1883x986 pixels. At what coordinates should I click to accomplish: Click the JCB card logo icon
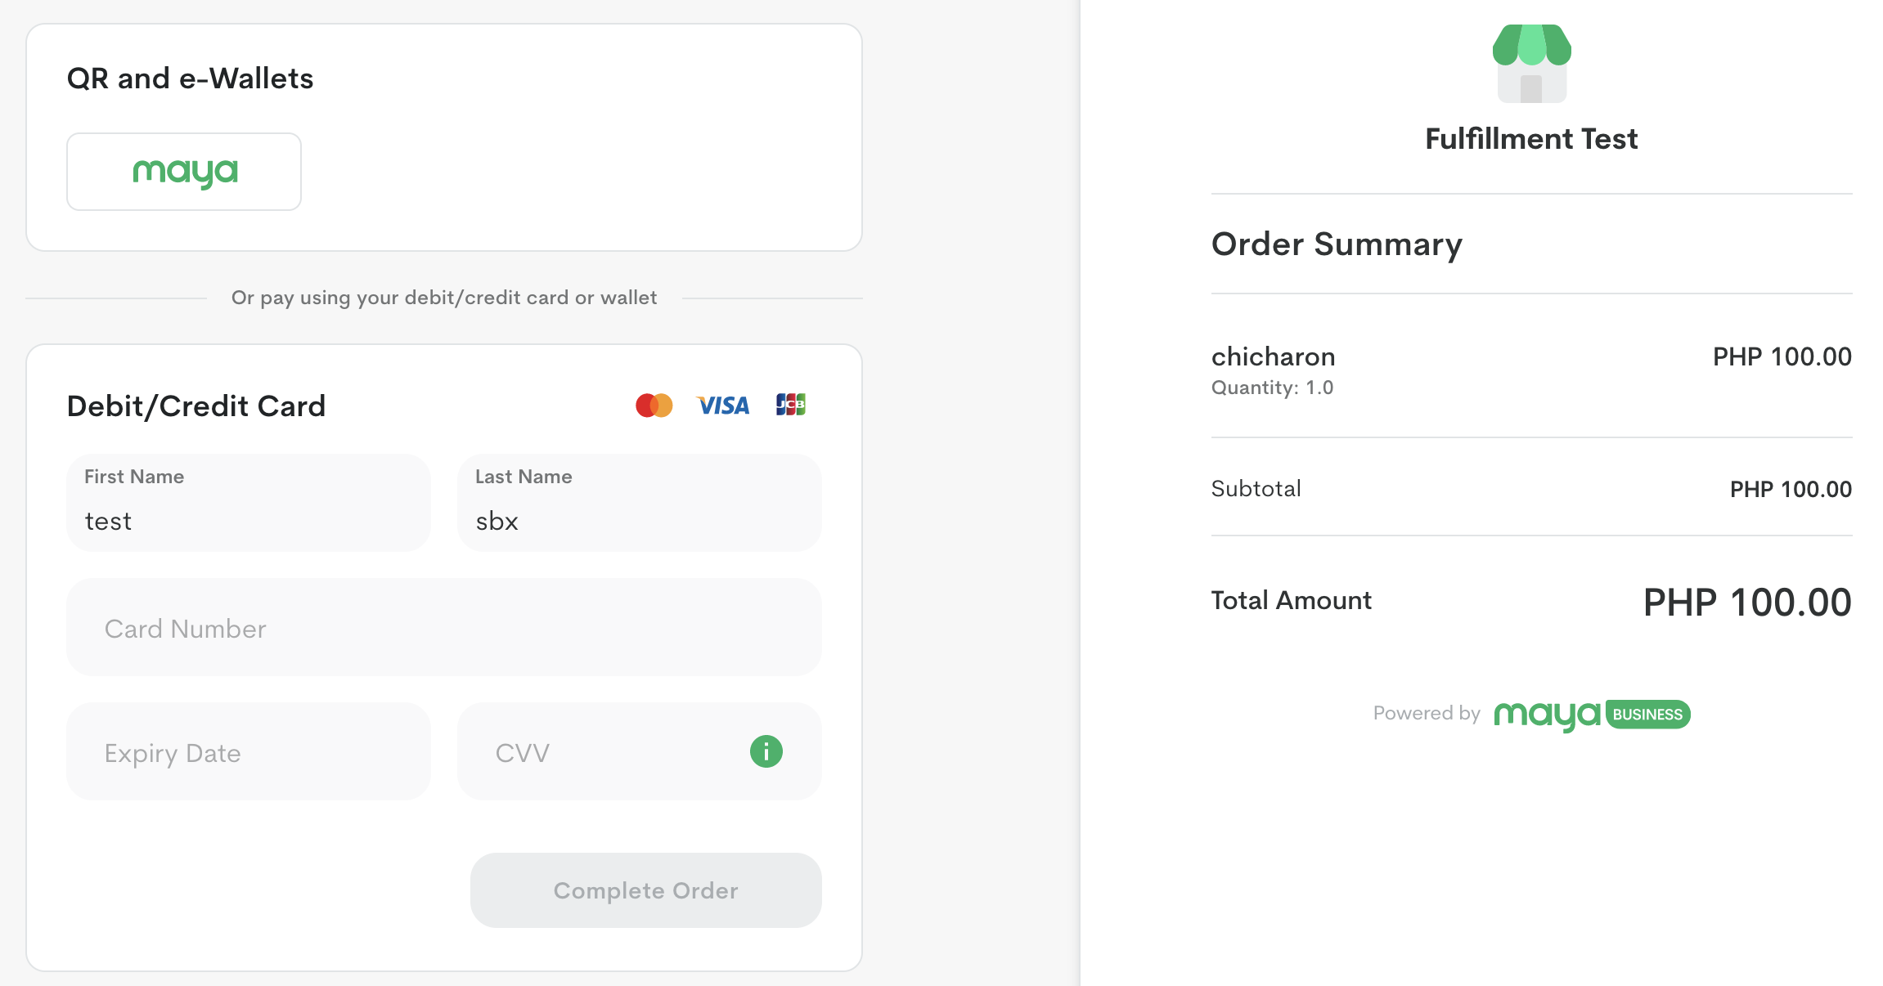pos(790,405)
